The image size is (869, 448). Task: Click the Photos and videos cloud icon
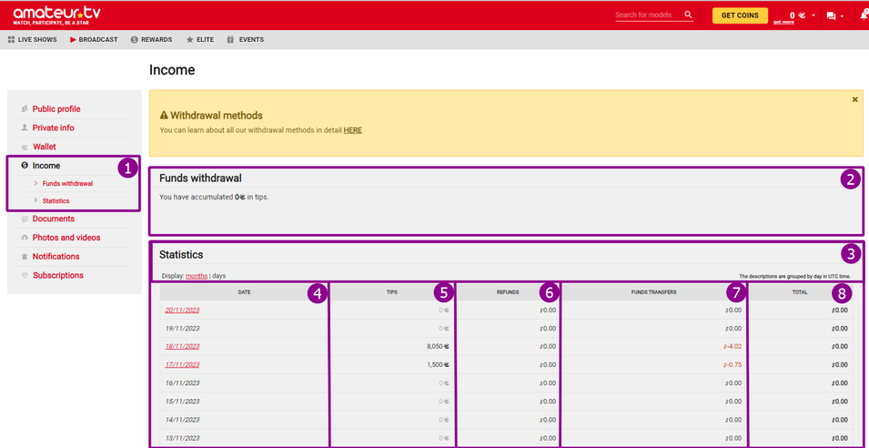(x=25, y=238)
